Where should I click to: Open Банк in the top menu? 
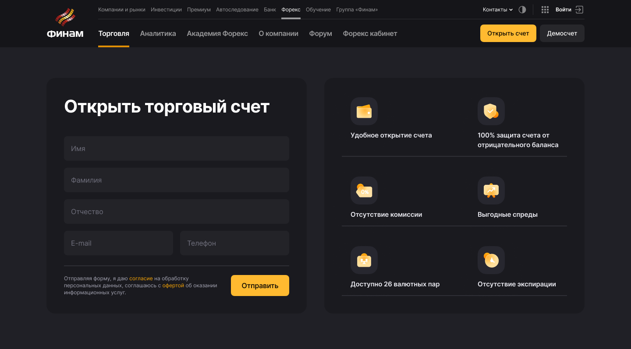click(x=270, y=10)
